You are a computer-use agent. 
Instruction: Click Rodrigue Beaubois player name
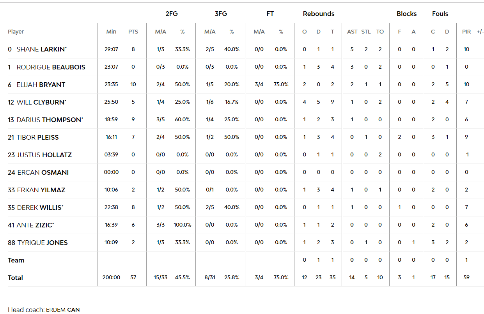pos(51,67)
